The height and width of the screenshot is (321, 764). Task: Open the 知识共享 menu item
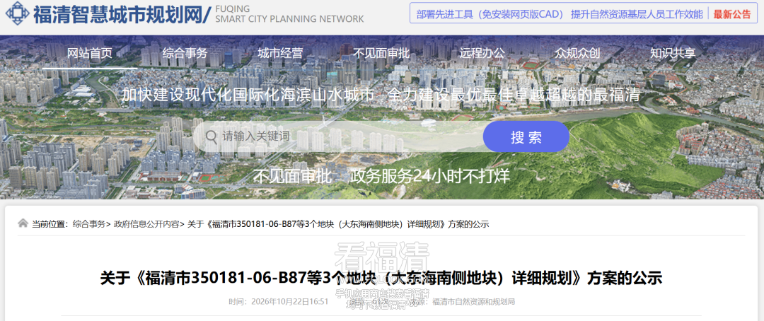point(673,53)
